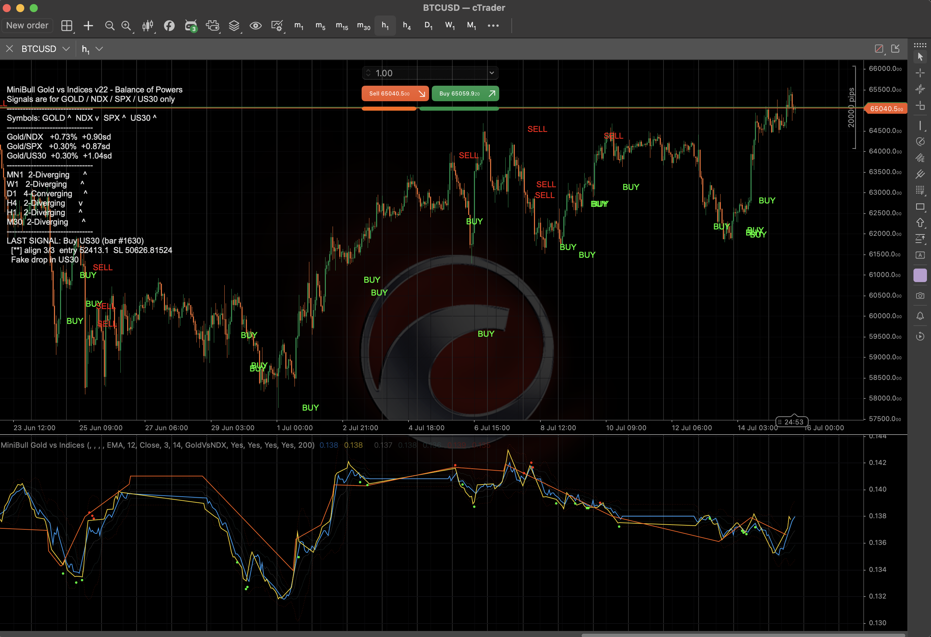The width and height of the screenshot is (931, 637).
Task: Click the New order button
Action: coord(27,25)
